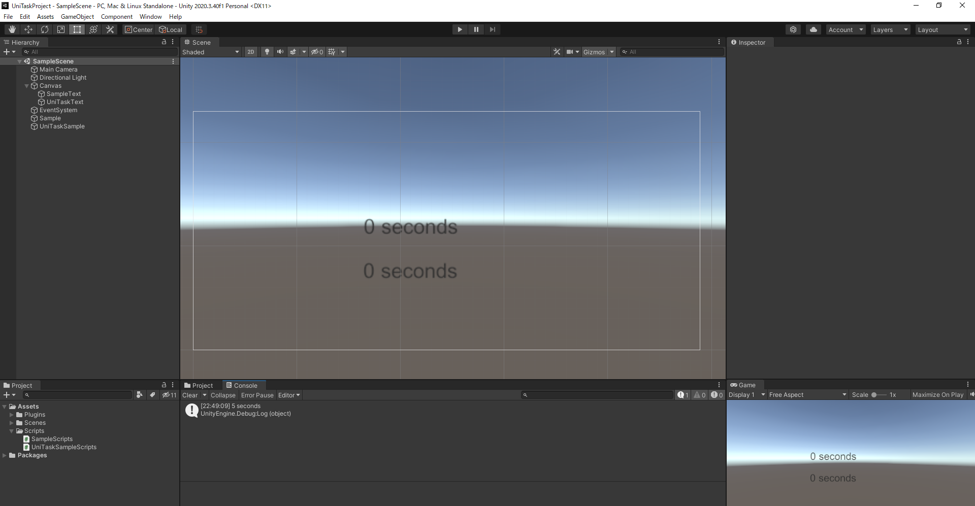975x506 pixels.
Task: Open the Unity cloud services panel
Action: coord(813,29)
